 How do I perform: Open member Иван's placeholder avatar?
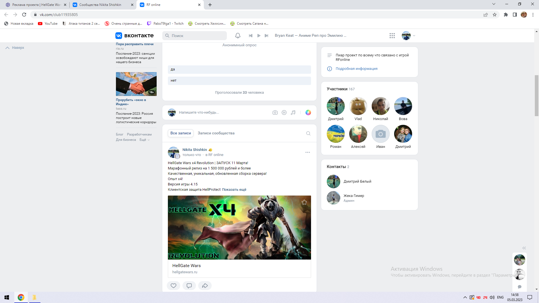(381, 134)
